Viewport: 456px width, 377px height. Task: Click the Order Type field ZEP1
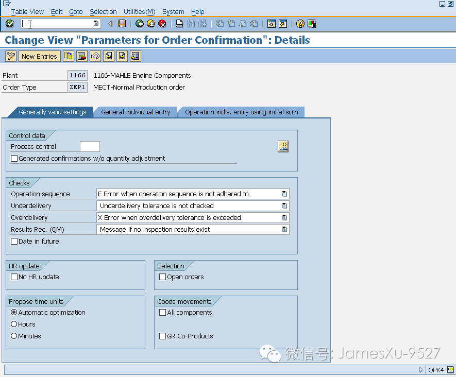[x=77, y=87]
